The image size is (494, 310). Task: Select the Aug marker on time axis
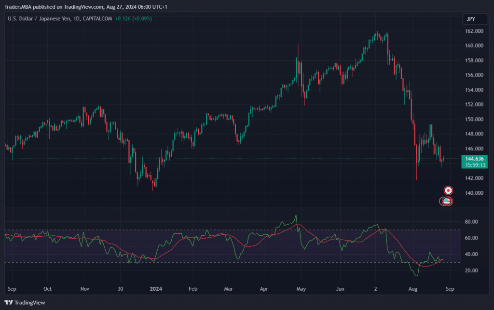[x=413, y=289]
